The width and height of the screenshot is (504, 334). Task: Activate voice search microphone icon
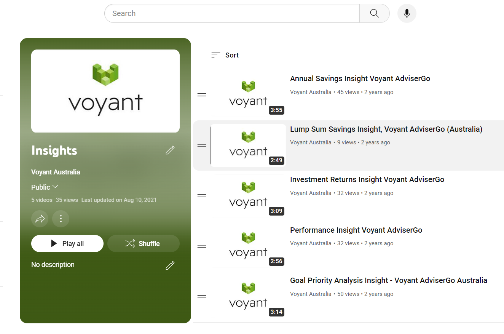pos(407,13)
